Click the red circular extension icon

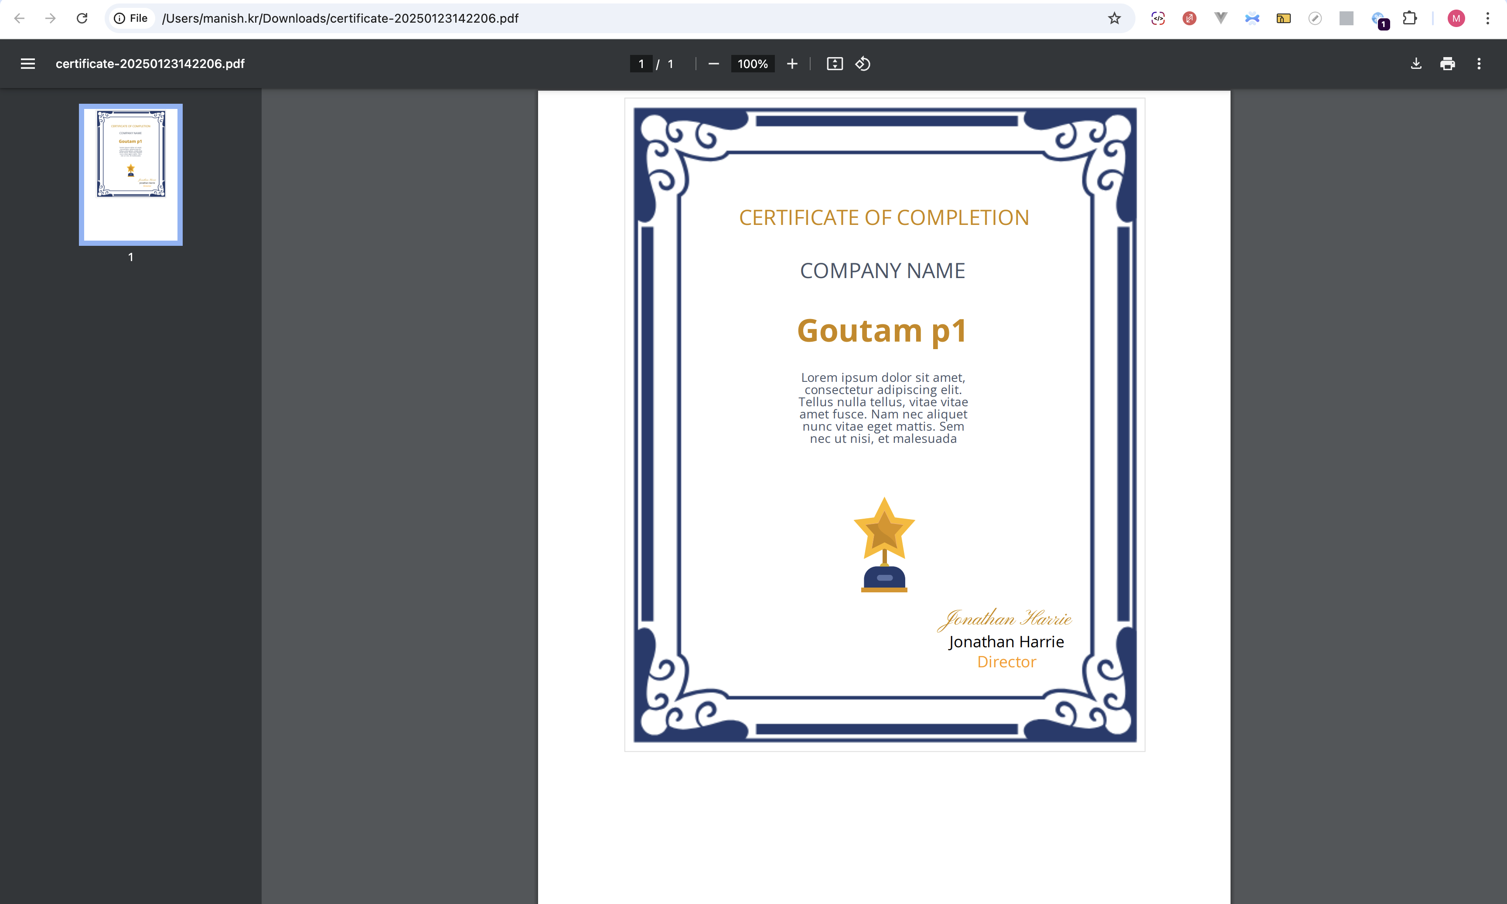[x=1189, y=18]
